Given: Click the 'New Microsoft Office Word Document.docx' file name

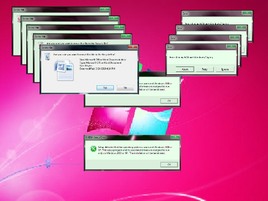Looking at the screenshot, I should pyautogui.click(x=103, y=60).
